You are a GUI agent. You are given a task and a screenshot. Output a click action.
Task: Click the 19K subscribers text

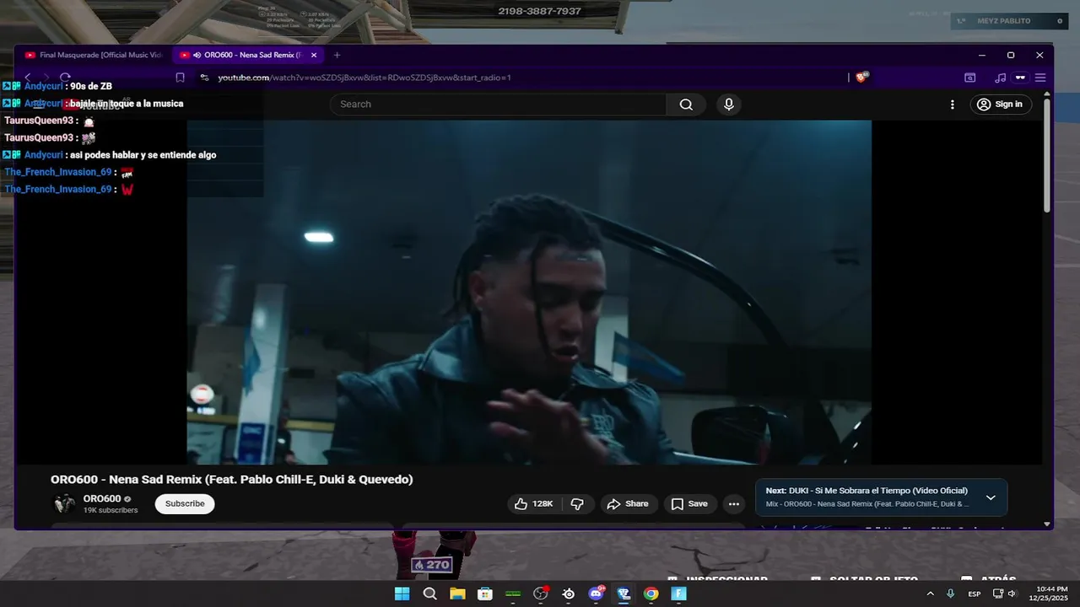click(111, 510)
